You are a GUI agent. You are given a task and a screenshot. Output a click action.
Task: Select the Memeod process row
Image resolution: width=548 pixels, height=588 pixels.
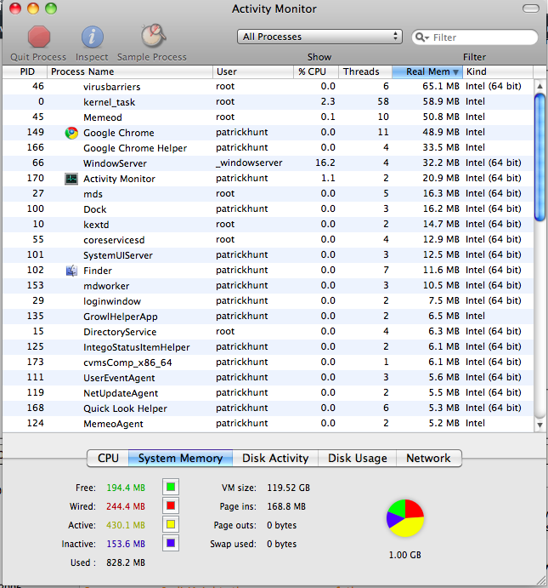coord(268,117)
